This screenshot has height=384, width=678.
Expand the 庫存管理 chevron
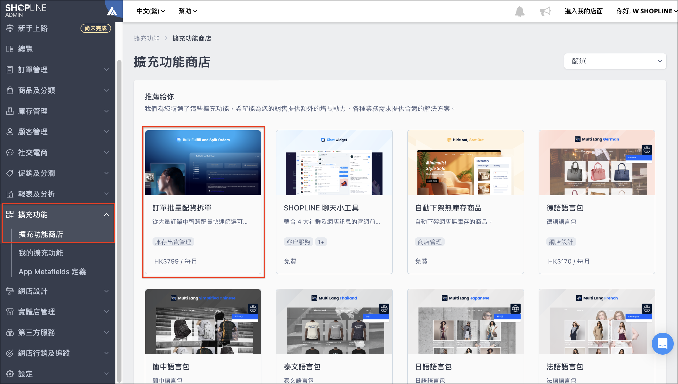[x=106, y=111]
